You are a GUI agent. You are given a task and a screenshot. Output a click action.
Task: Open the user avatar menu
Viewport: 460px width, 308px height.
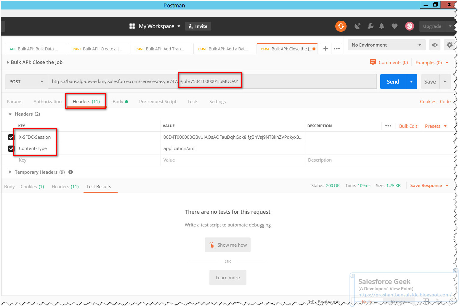click(409, 26)
